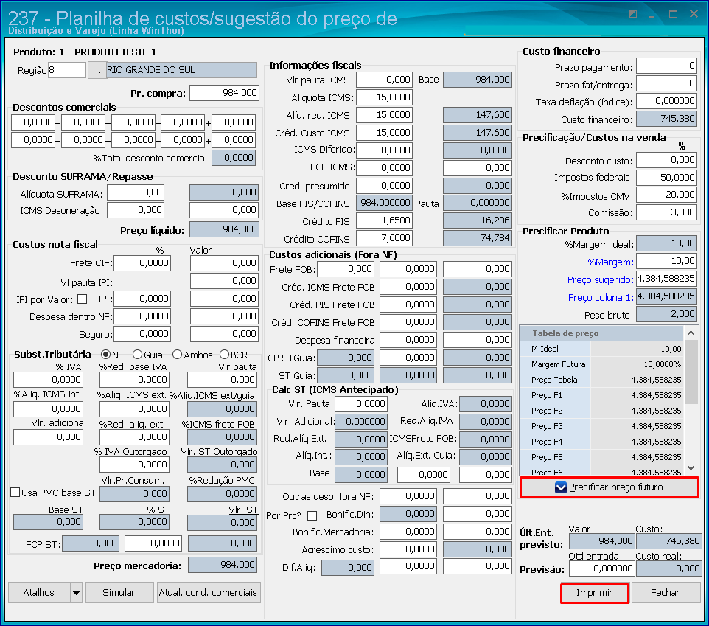The height and width of the screenshot is (626, 709).
Task: Click the Atalhos button
Action: (39, 593)
